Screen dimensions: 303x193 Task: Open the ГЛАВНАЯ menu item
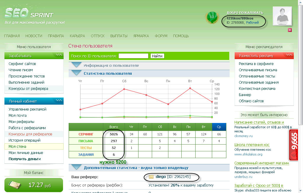(x=12, y=36)
